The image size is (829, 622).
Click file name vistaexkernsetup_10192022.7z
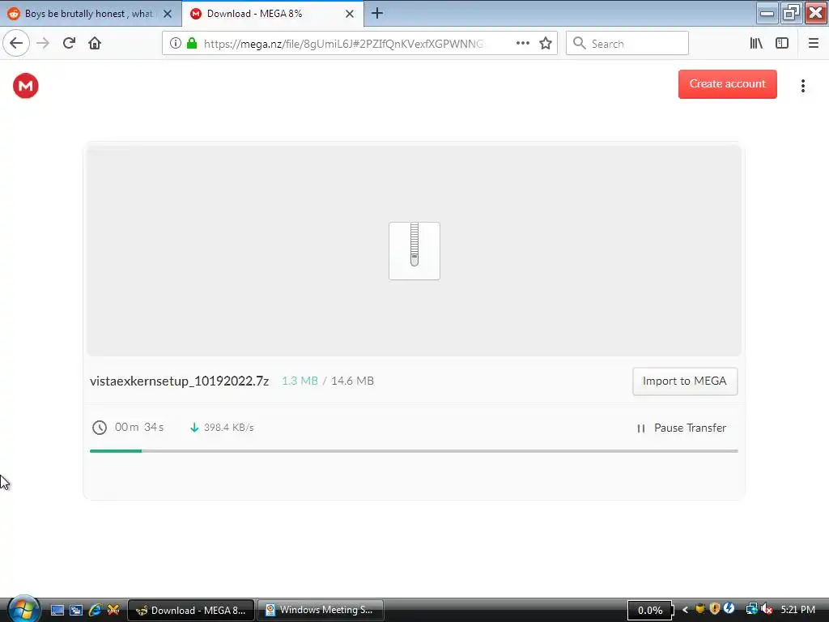pos(179,381)
